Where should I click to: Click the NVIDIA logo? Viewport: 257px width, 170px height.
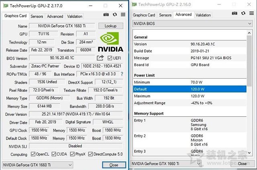(x=110, y=42)
